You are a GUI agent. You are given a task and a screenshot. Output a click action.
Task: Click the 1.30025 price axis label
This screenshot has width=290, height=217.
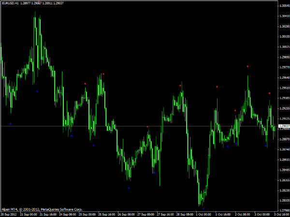(x=285, y=47)
